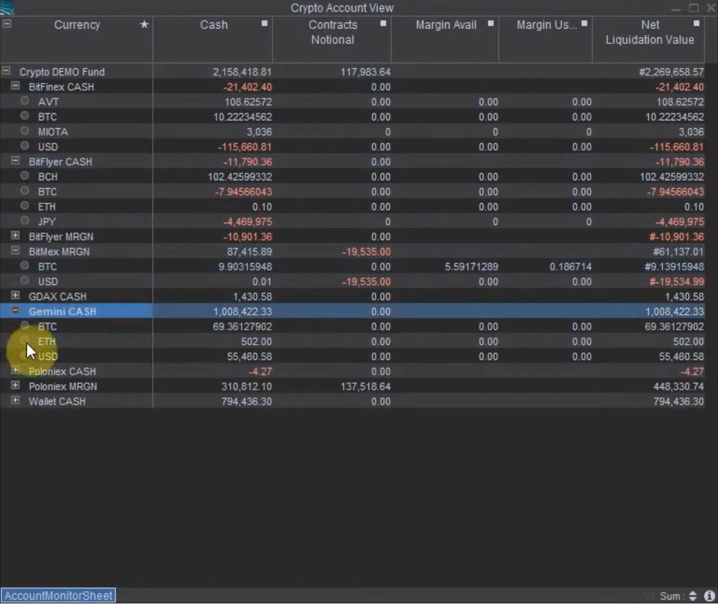The image size is (718, 604).
Task: Click the star icon in the Currency header
Action: [x=144, y=24]
